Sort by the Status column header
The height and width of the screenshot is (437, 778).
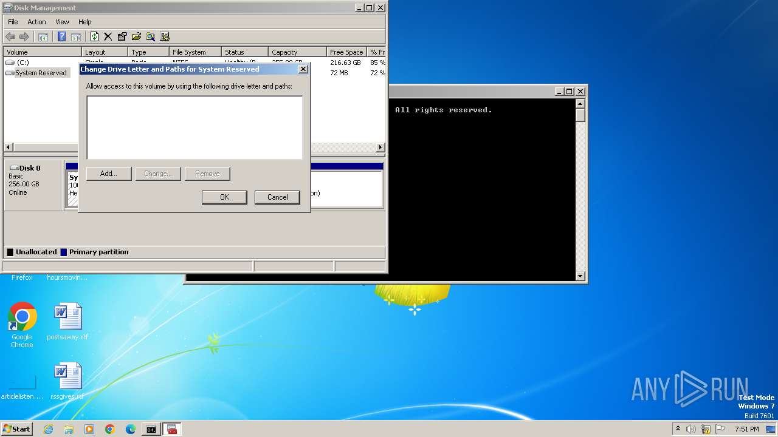[x=244, y=52]
